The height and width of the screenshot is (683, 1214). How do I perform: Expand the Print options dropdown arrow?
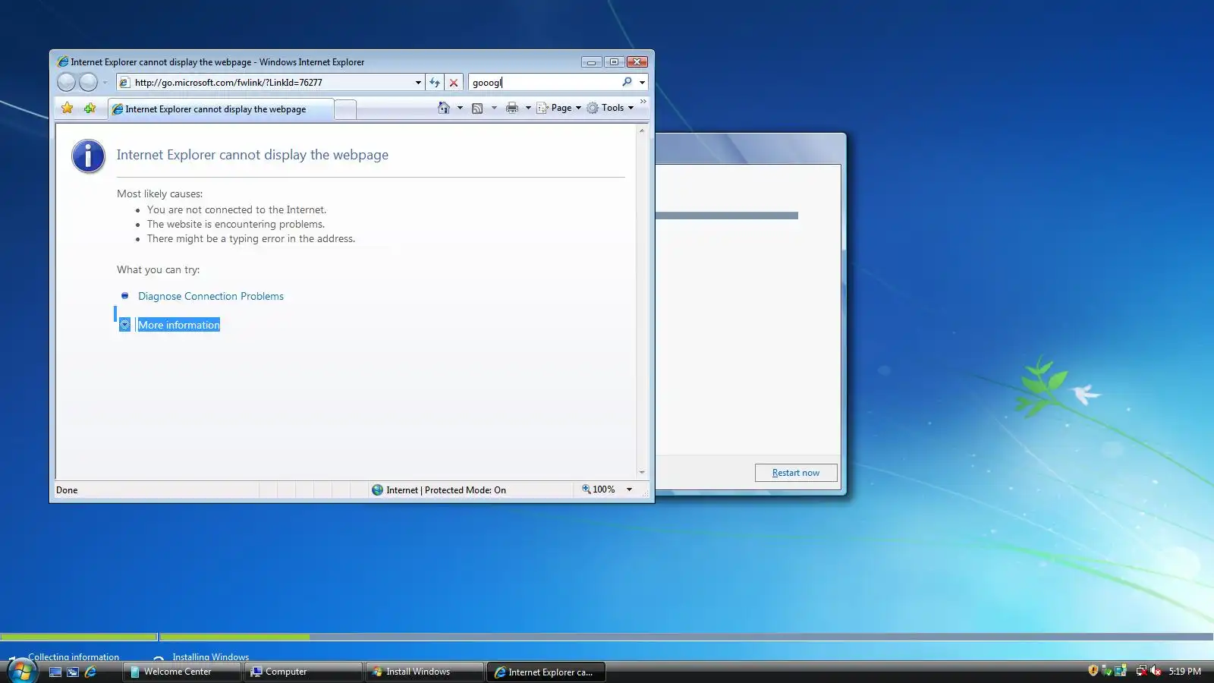(528, 108)
